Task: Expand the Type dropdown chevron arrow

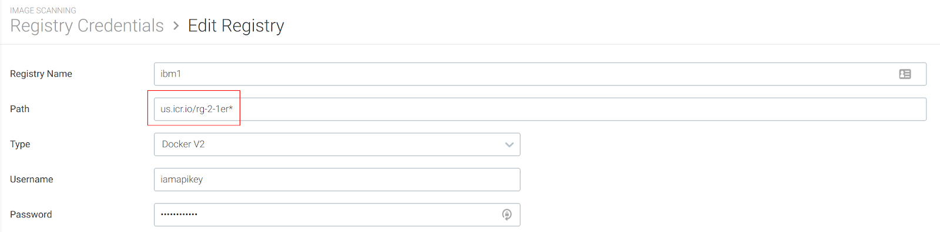Action: point(509,145)
